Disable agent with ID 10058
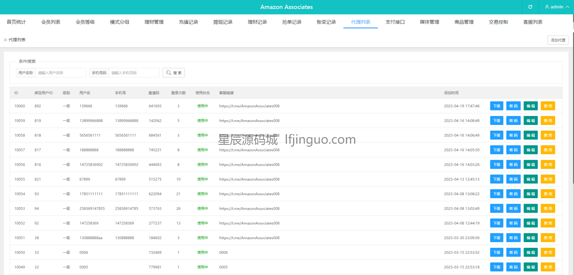 [548, 135]
